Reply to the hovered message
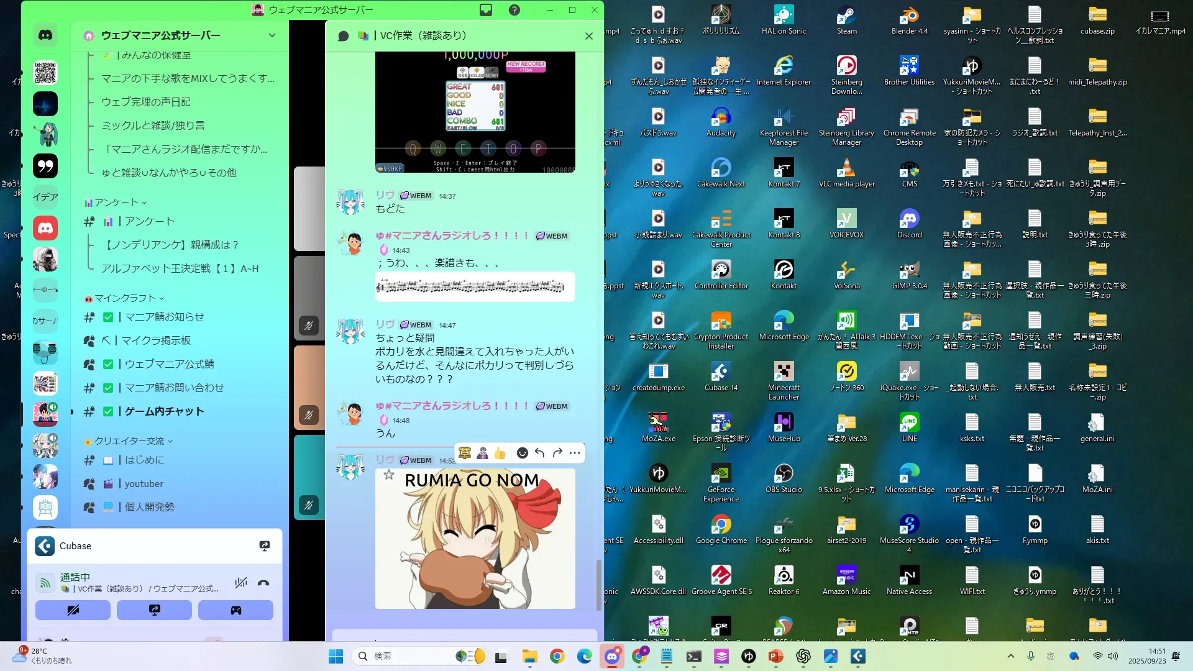Image resolution: width=1193 pixels, height=671 pixels. click(540, 453)
